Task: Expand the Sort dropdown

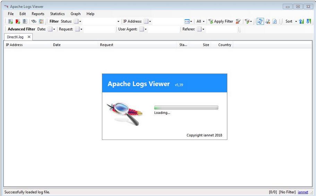Action: click(296, 21)
